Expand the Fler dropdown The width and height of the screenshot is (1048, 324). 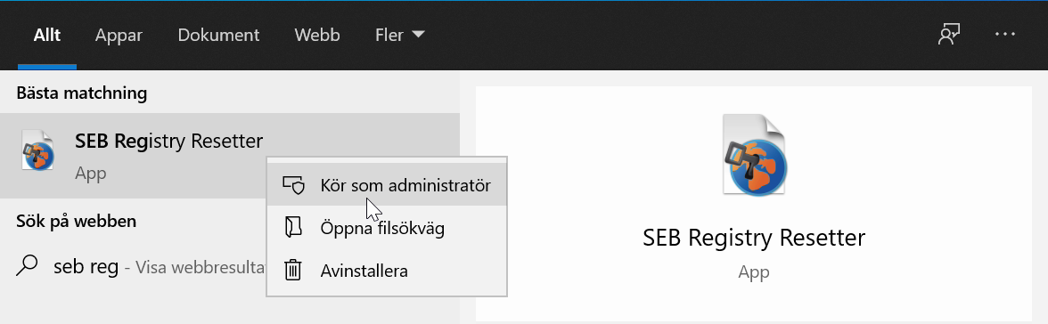399,35
